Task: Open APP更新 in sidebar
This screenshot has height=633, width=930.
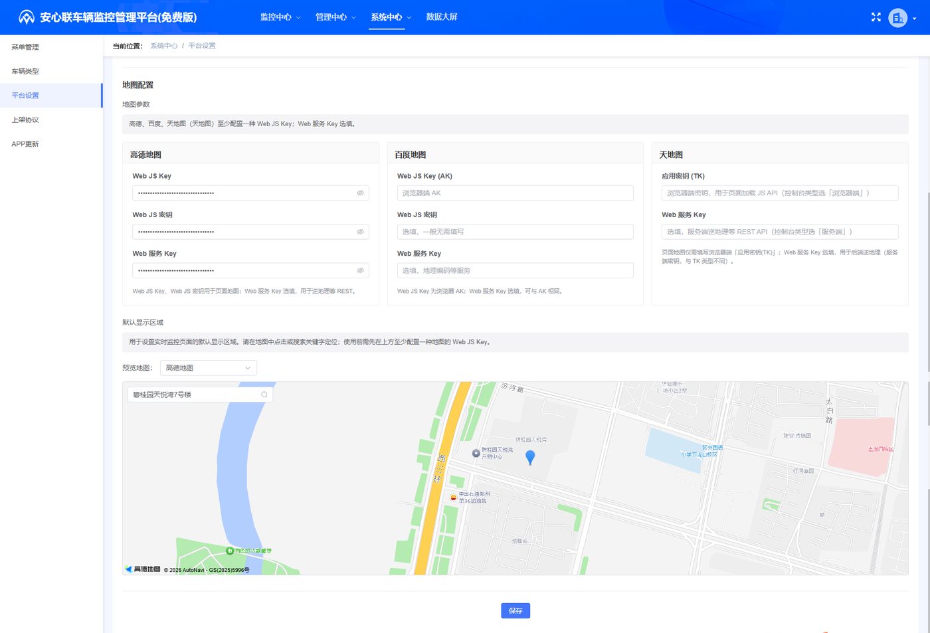Action: pos(51,144)
